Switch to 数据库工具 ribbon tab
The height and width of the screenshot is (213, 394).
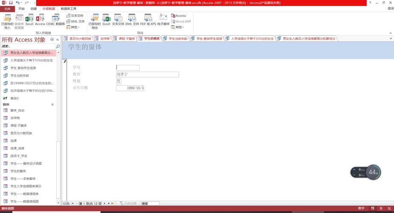(x=69, y=9)
